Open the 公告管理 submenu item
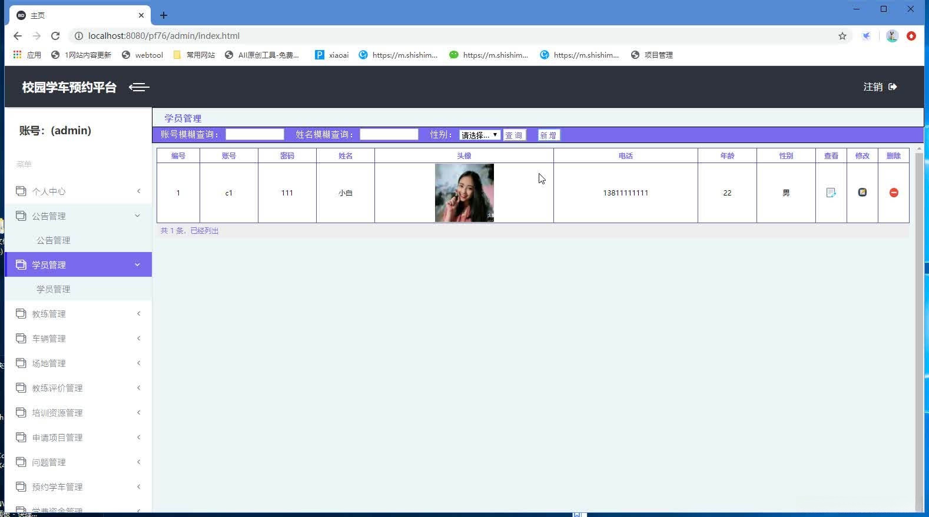929x517 pixels. point(53,240)
